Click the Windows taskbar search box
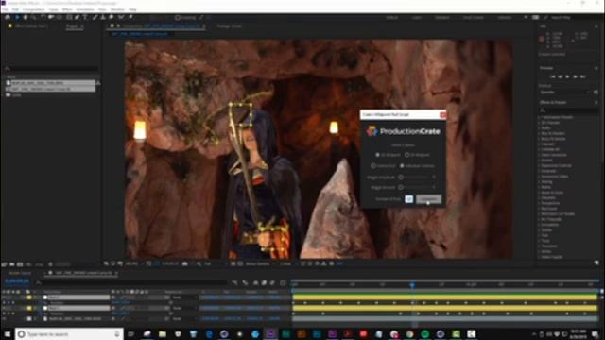Screen dimensions: 605x340 (x=69, y=334)
